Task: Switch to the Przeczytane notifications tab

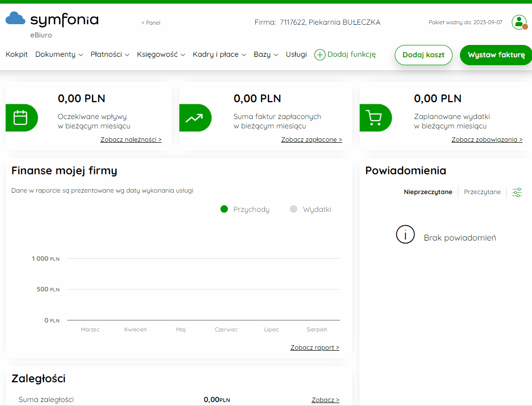Action: point(482,192)
